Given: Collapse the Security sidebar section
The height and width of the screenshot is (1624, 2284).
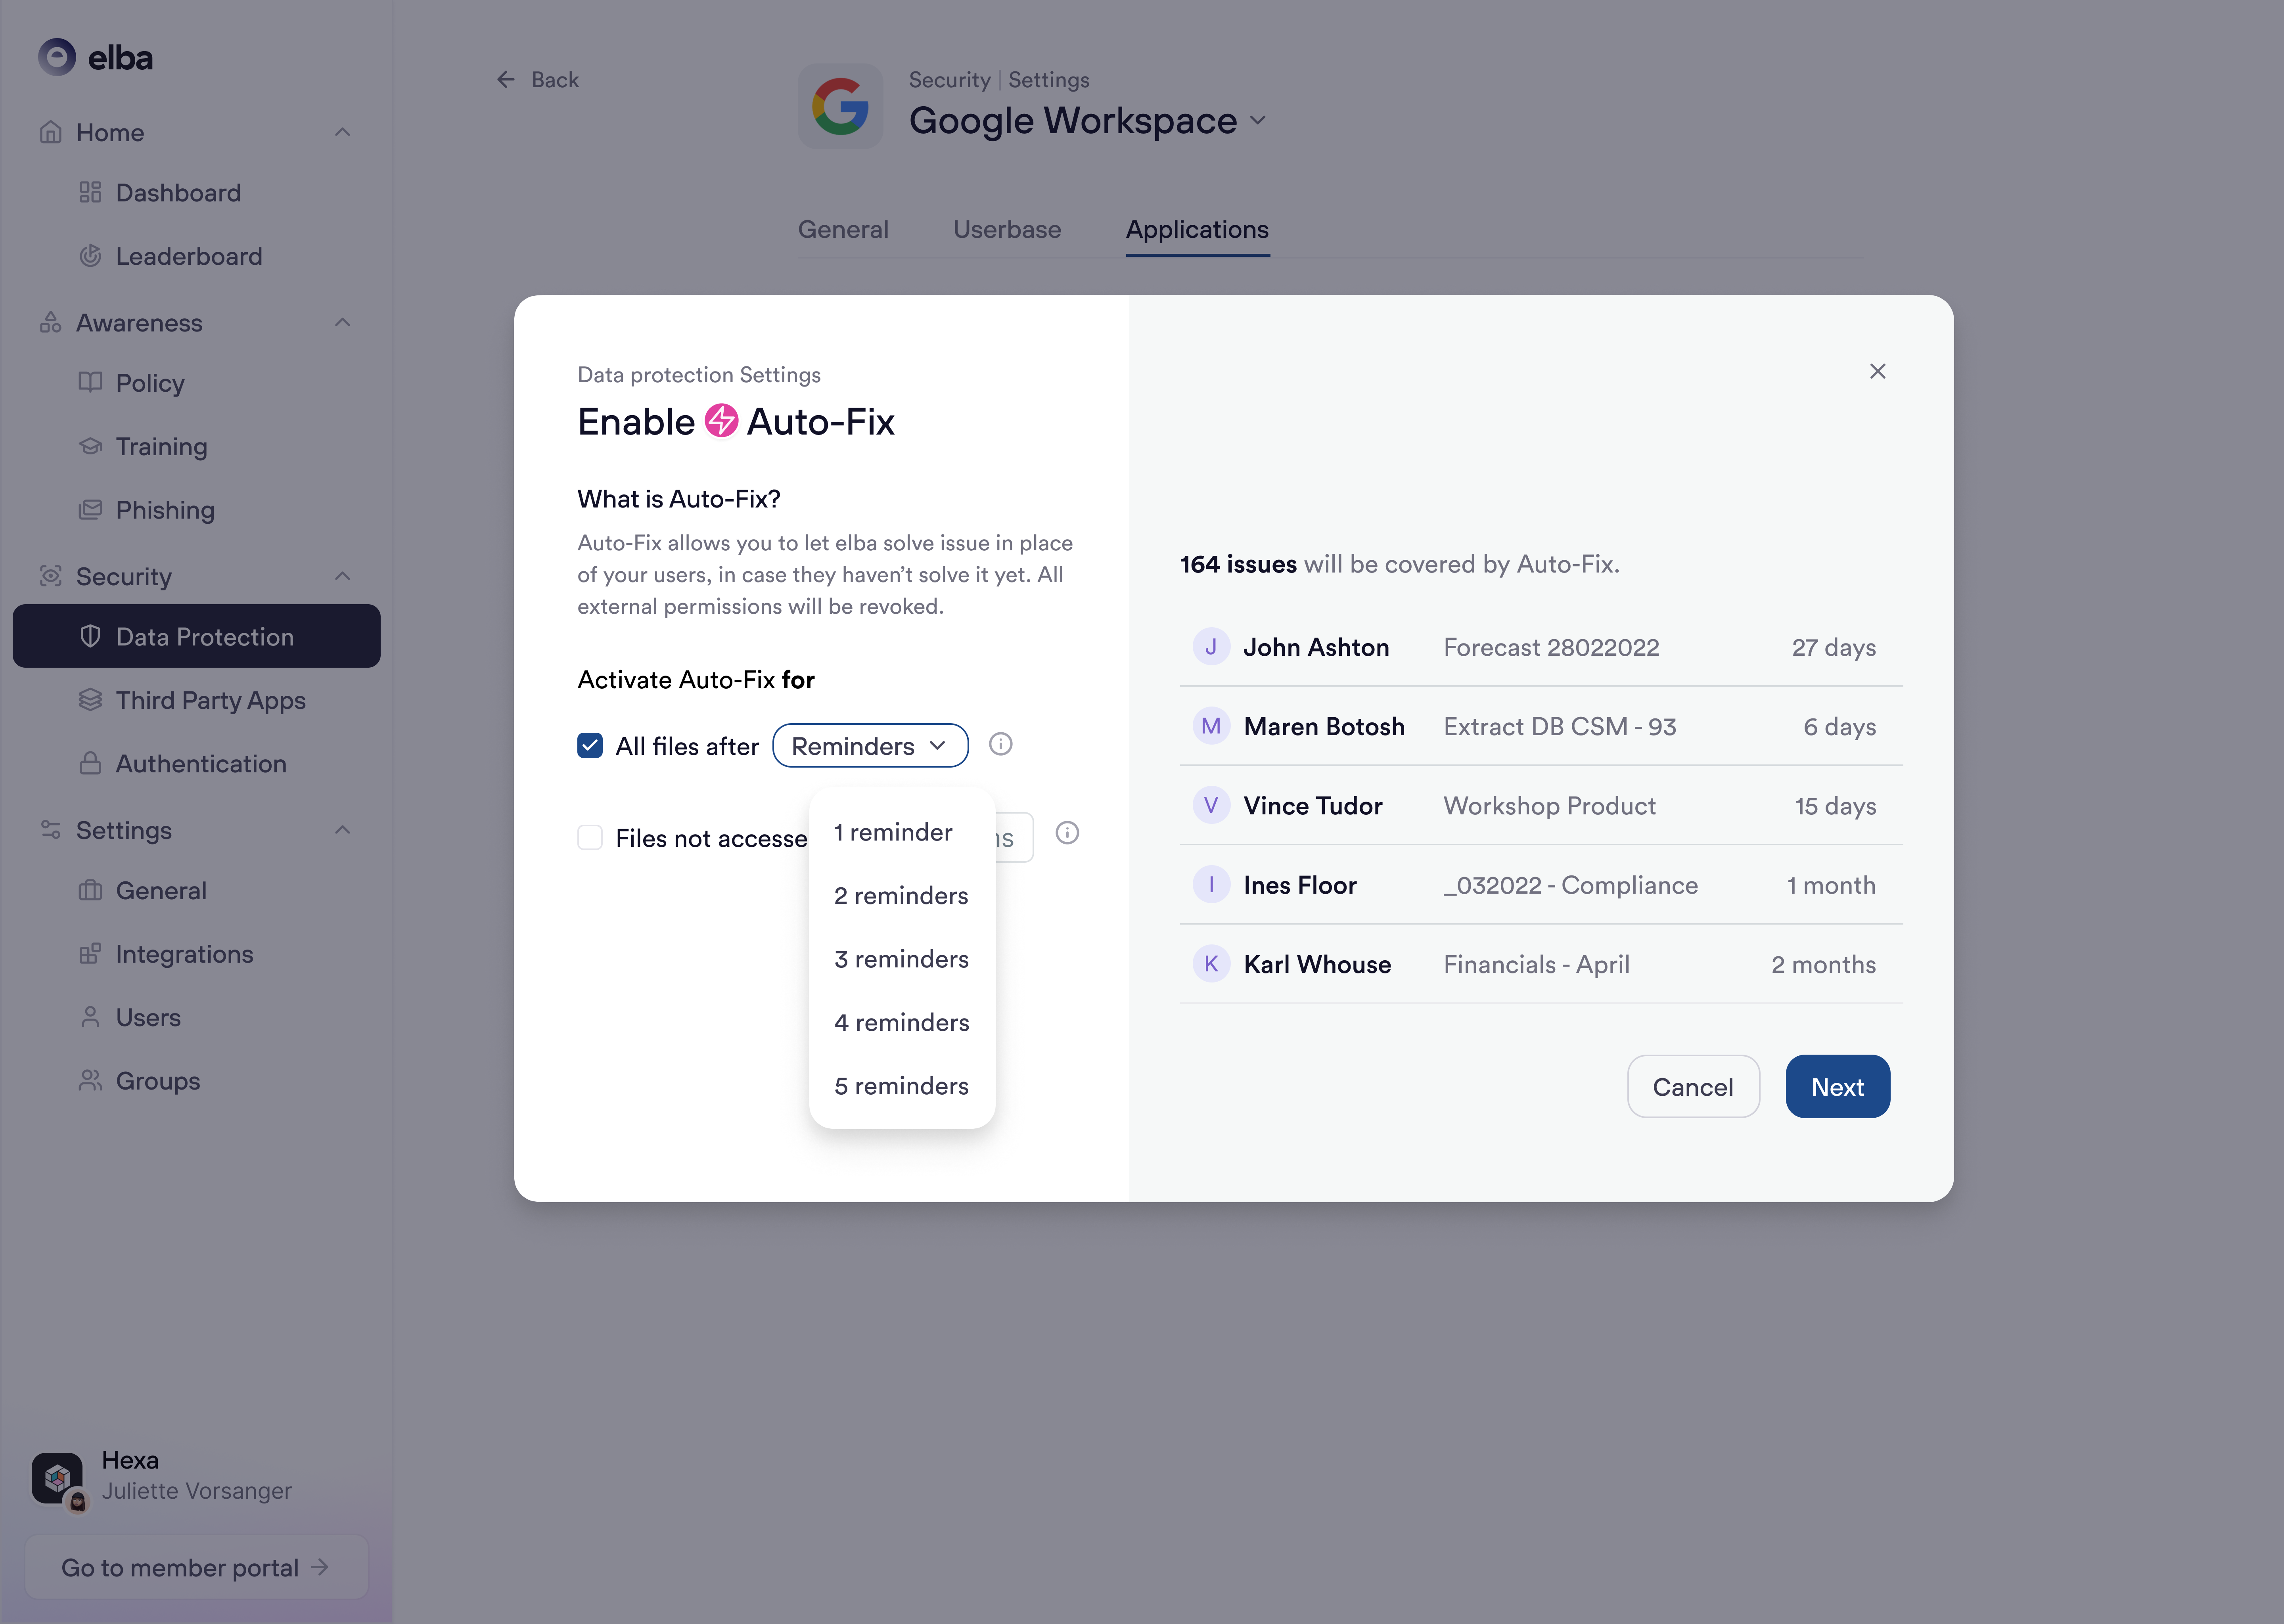Looking at the screenshot, I should click(342, 576).
